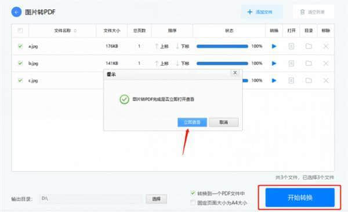Uncheck the a.jpg file checkbox
Image resolution: width=348 pixels, height=212 pixels.
[x=20, y=46]
